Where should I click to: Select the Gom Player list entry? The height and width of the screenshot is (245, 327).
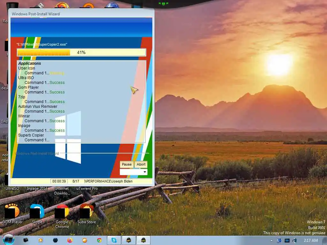(x=28, y=87)
